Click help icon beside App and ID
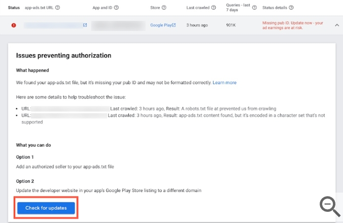 [x=116, y=8]
